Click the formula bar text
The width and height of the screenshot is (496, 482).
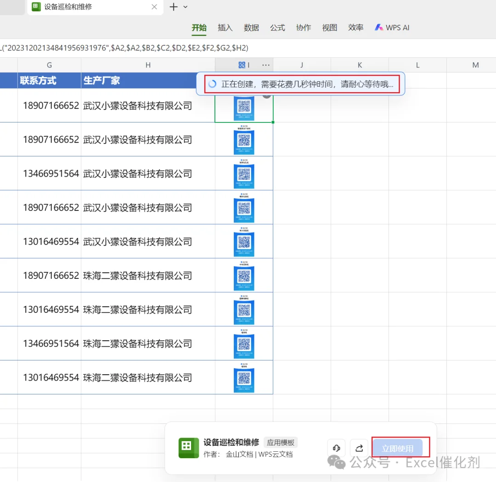[x=124, y=48]
